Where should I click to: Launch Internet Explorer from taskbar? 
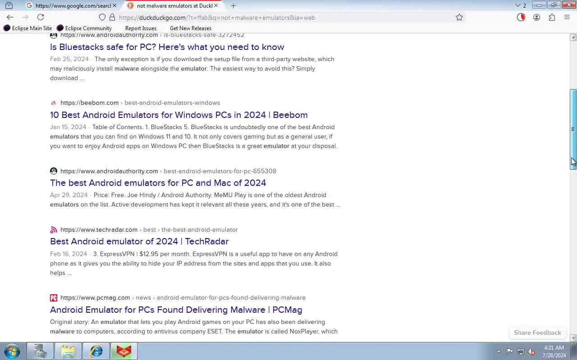tap(96, 351)
